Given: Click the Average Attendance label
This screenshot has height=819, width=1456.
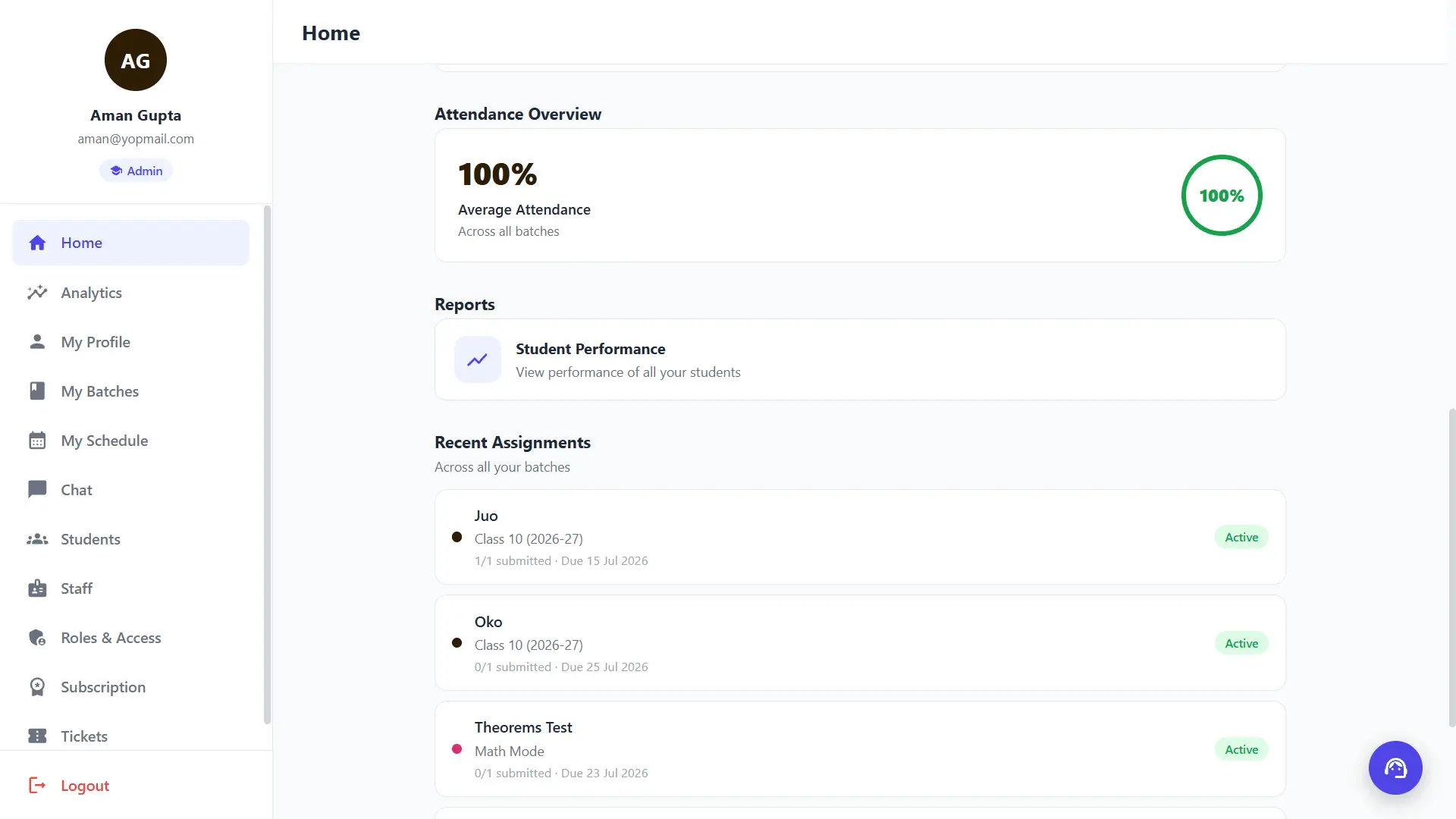Looking at the screenshot, I should pyautogui.click(x=524, y=210).
